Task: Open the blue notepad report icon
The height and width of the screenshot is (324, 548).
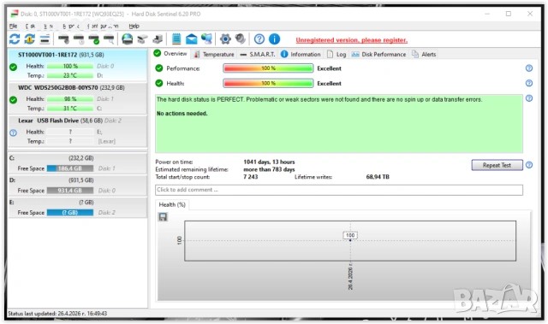Action: [176, 39]
